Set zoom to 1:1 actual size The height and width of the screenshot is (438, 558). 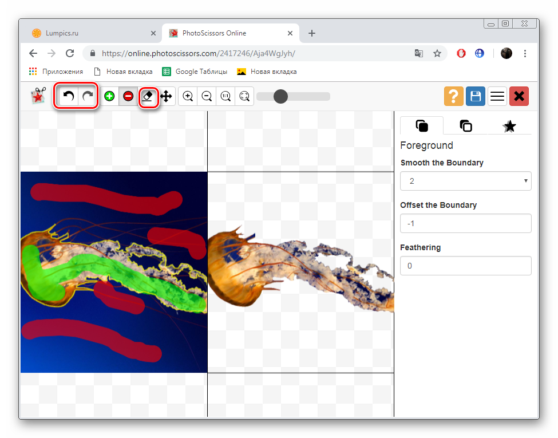pyautogui.click(x=225, y=96)
